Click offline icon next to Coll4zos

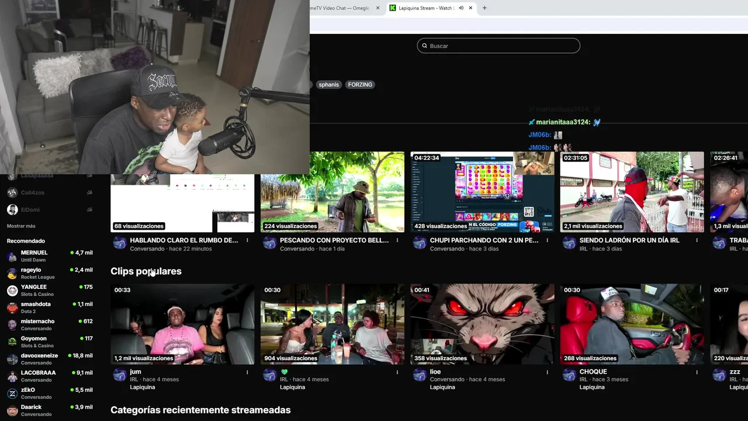(x=89, y=192)
